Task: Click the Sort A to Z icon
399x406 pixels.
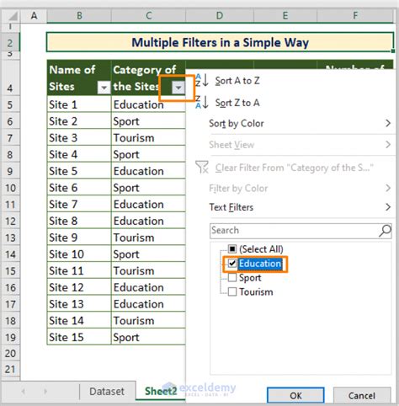Action: coord(202,81)
